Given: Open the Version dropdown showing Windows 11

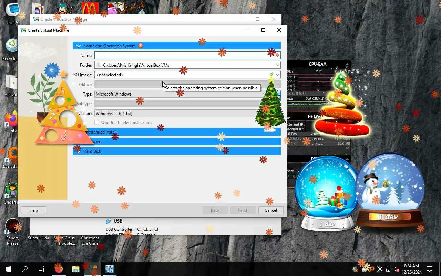Looking at the screenshot, I should click(x=187, y=113).
